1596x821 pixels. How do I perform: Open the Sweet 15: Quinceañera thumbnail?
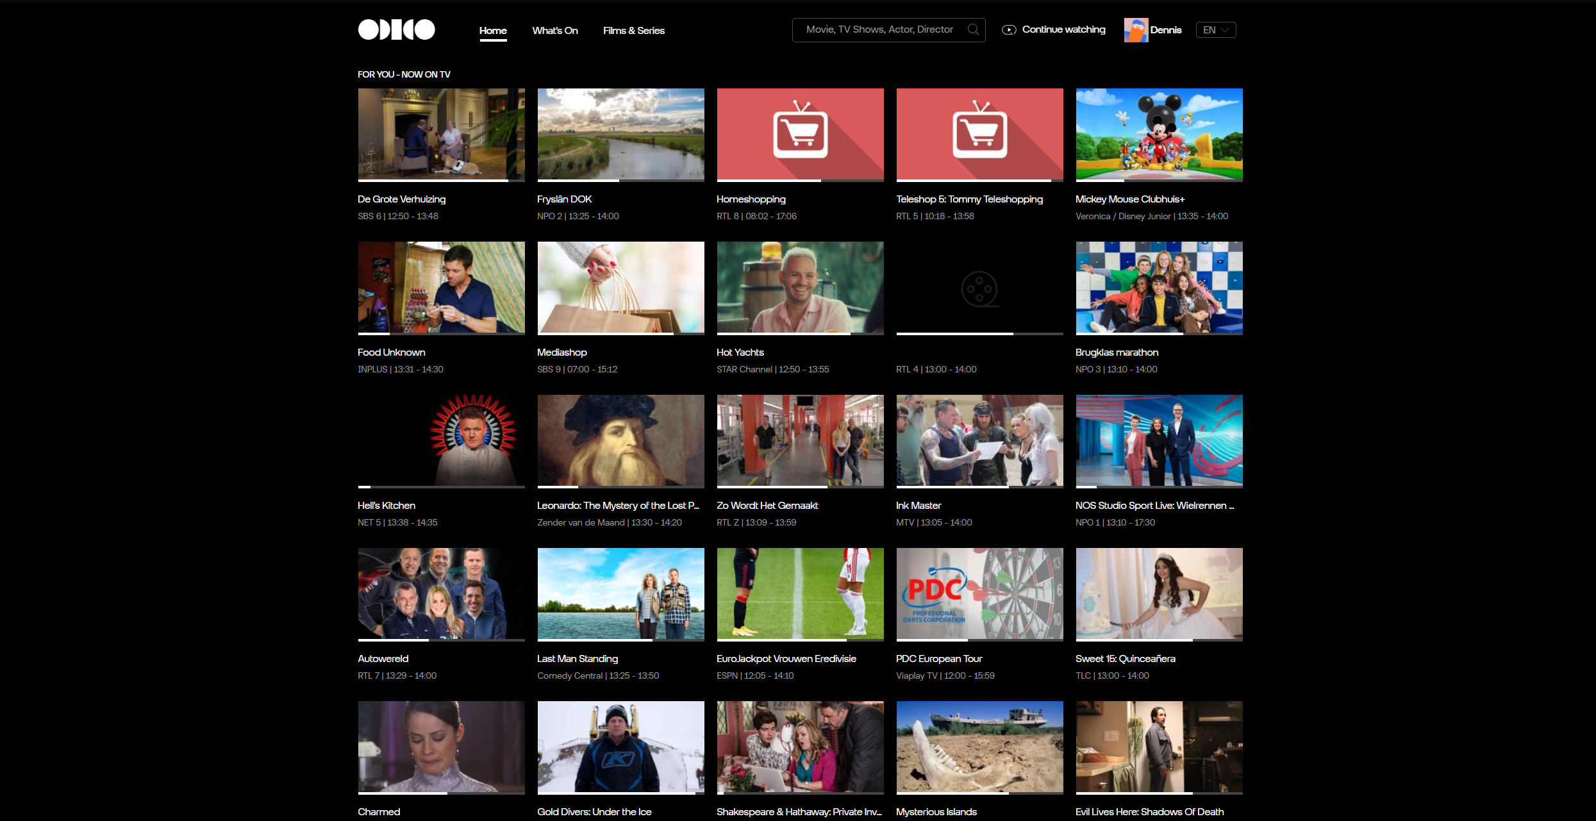(x=1159, y=594)
